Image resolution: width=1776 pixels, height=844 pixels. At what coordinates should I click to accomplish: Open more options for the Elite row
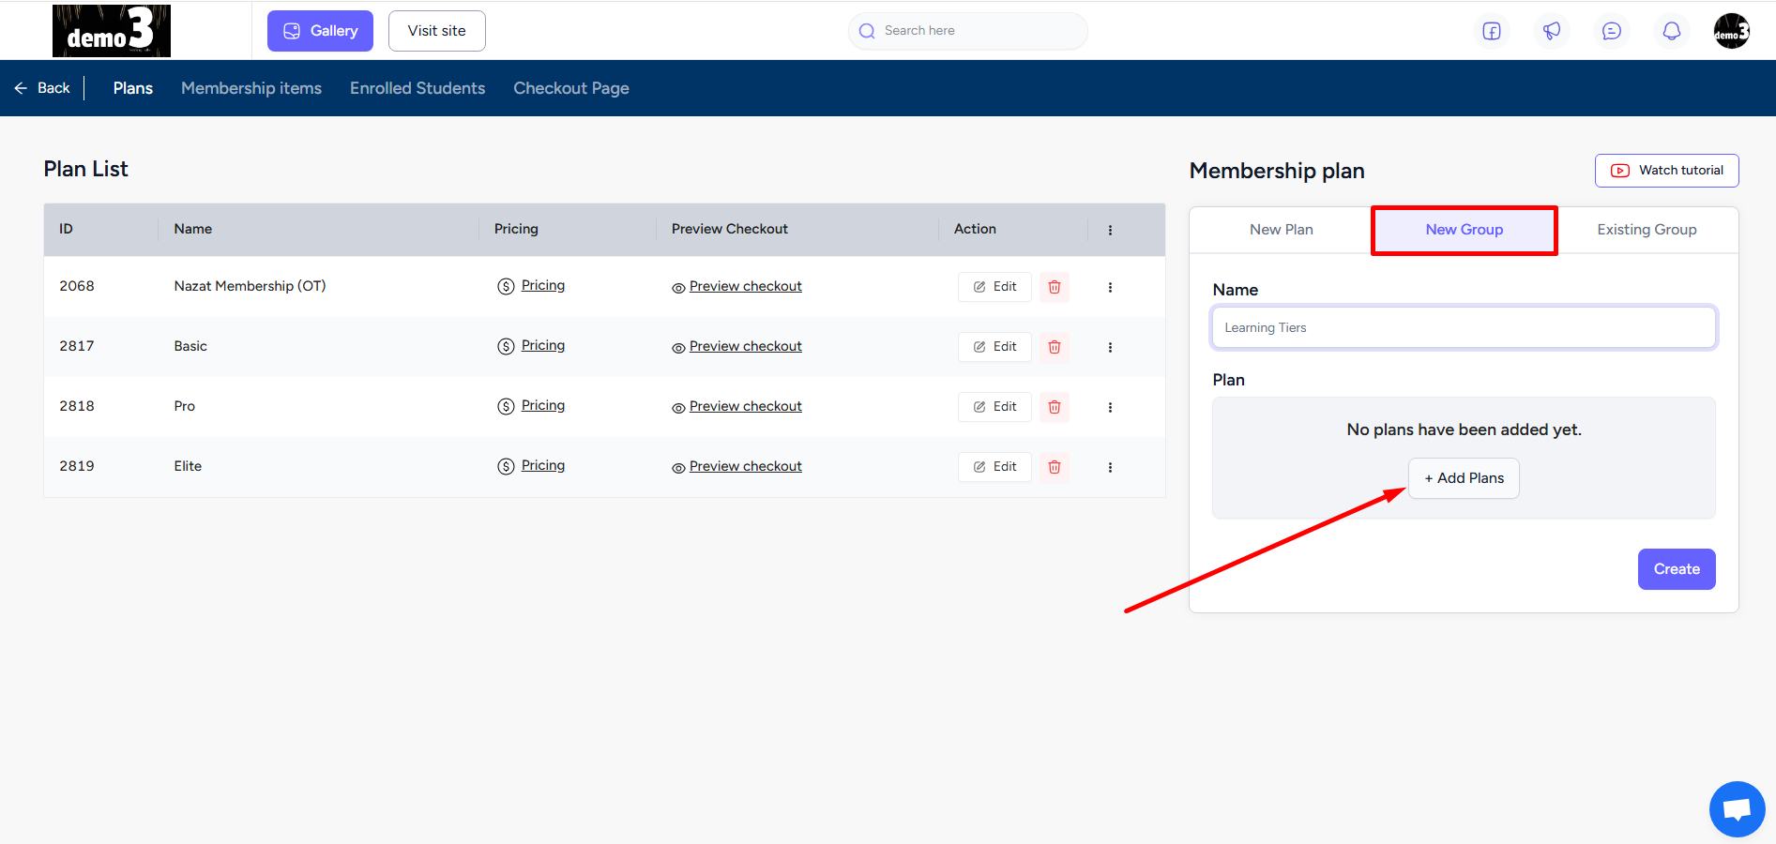(1110, 467)
